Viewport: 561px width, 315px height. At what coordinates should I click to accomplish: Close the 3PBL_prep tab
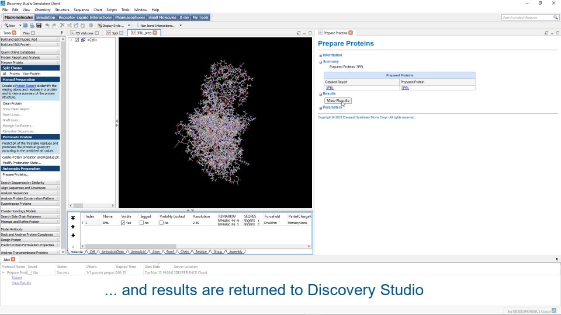point(155,33)
